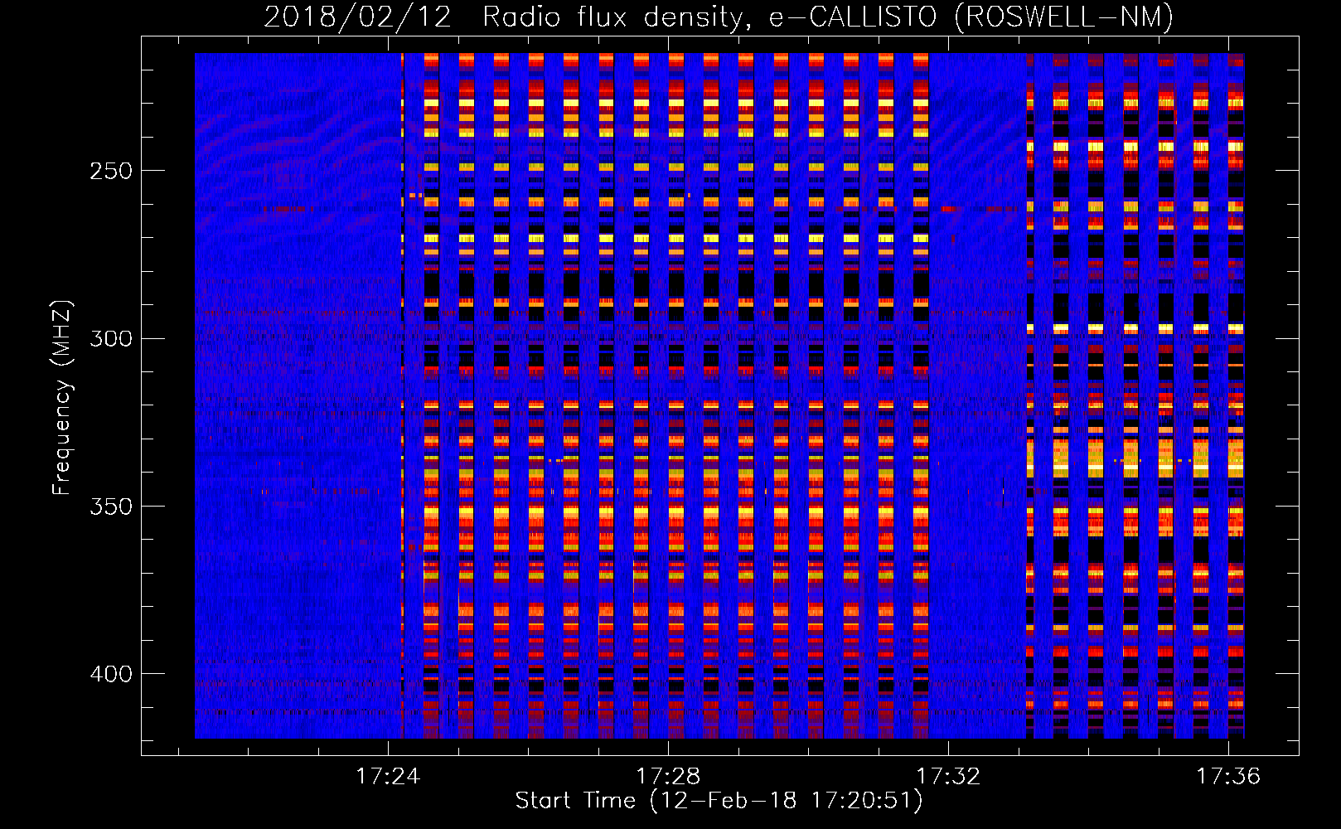
Task: Click the "Frequency (MHZ)" axis label
Action: (x=62, y=398)
